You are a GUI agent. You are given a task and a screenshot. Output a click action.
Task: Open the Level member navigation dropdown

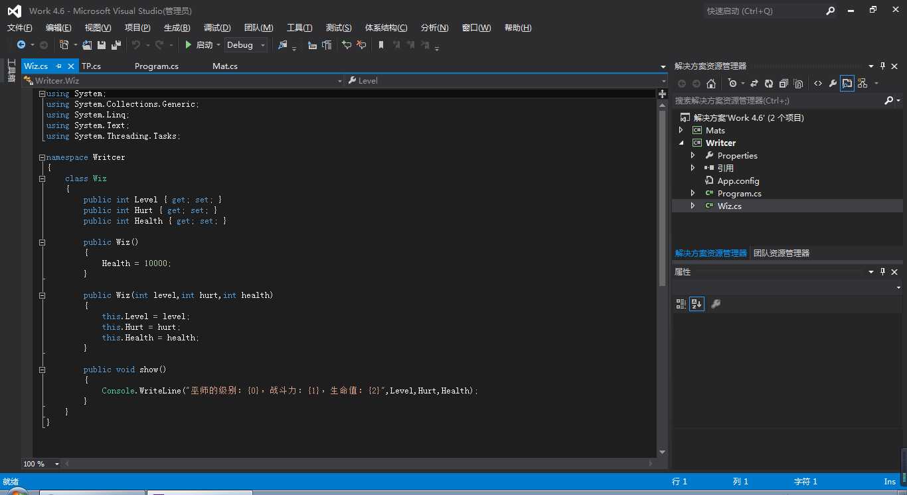click(x=507, y=80)
